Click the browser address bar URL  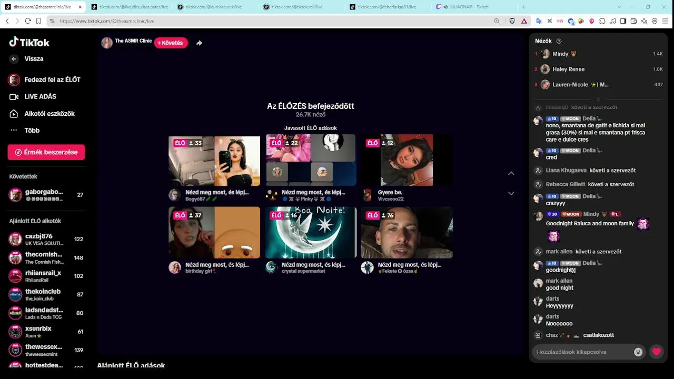click(x=107, y=21)
